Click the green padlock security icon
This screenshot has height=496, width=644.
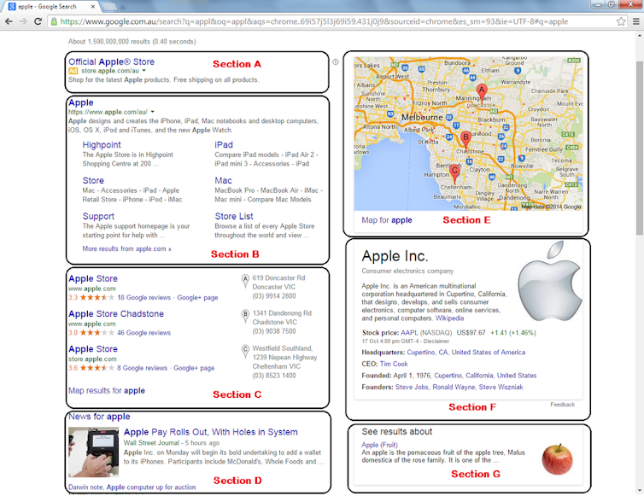pyautogui.click(x=54, y=21)
